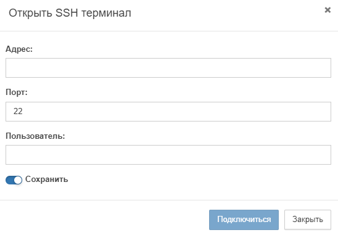Dismiss the dialog via the Закрыть footer button
The width and height of the screenshot is (338, 235).
[x=308, y=220]
